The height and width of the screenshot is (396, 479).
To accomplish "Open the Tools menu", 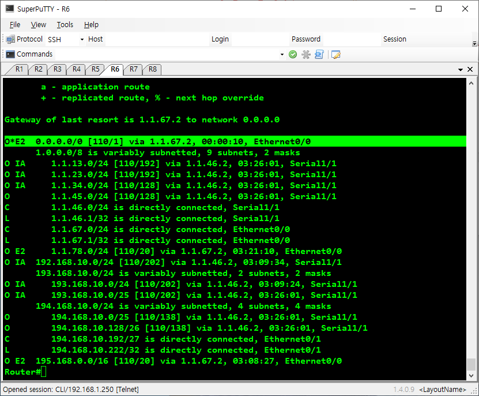I will tap(65, 24).
